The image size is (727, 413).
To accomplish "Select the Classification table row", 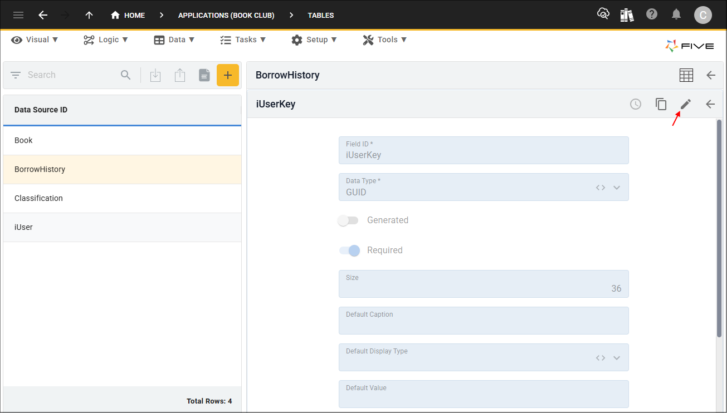I will (x=122, y=198).
